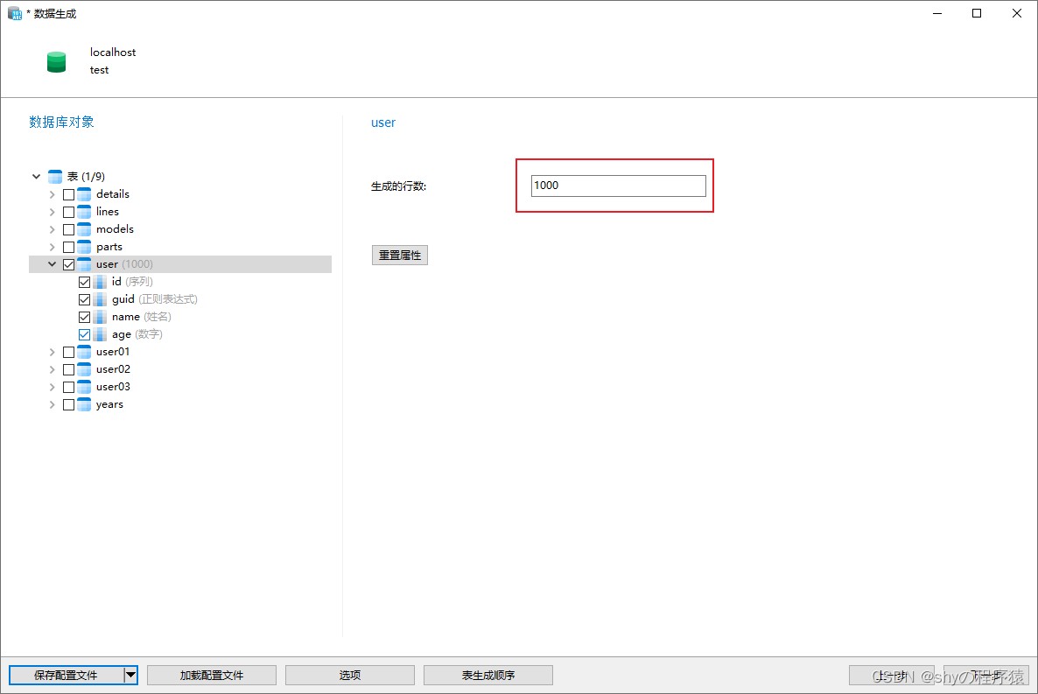
Task: Click the user table icon
Action: click(x=84, y=264)
